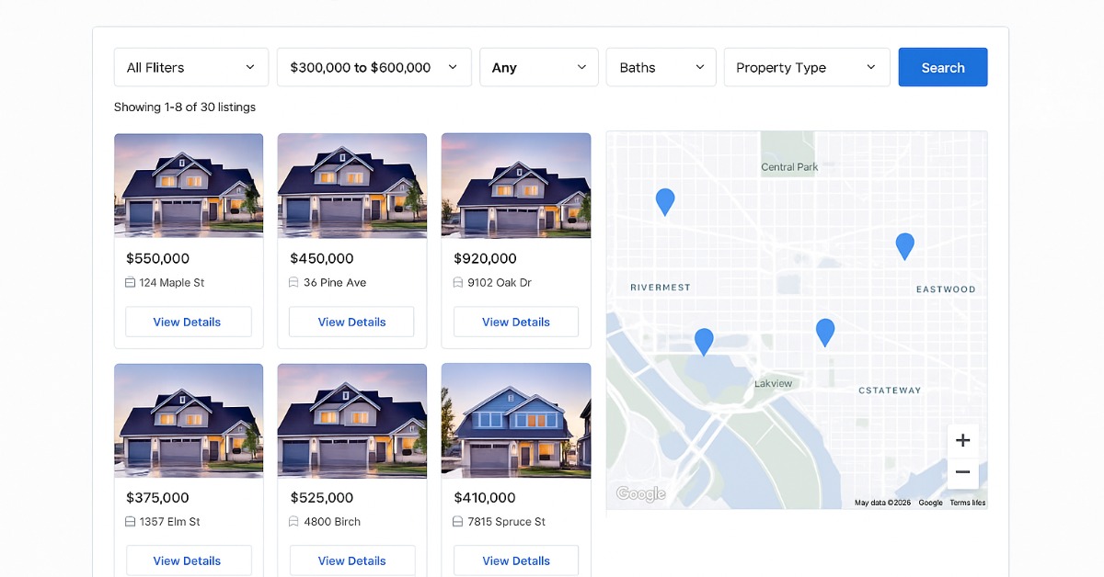The image size is (1104, 577).
Task: Click the 7815 Spruce St house photo
Action: (516, 421)
